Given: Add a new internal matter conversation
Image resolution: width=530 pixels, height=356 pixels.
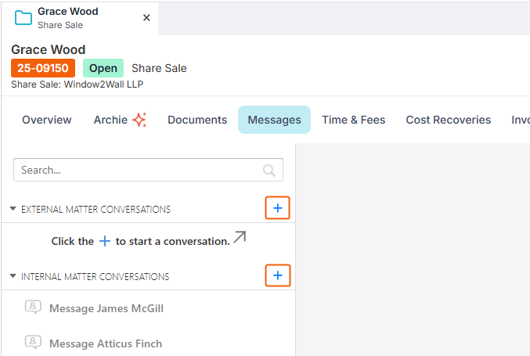Looking at the screenshot, I should [277, 275].
